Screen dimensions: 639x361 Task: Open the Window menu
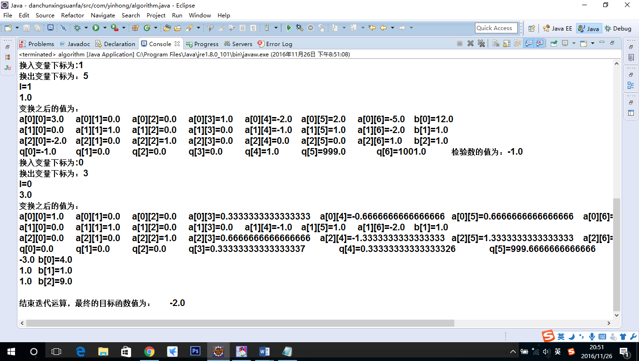click(200, 15)
